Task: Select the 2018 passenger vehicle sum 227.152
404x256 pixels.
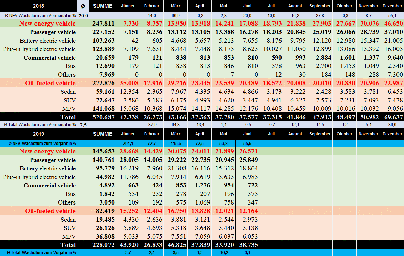Action: tap(103, 32)
